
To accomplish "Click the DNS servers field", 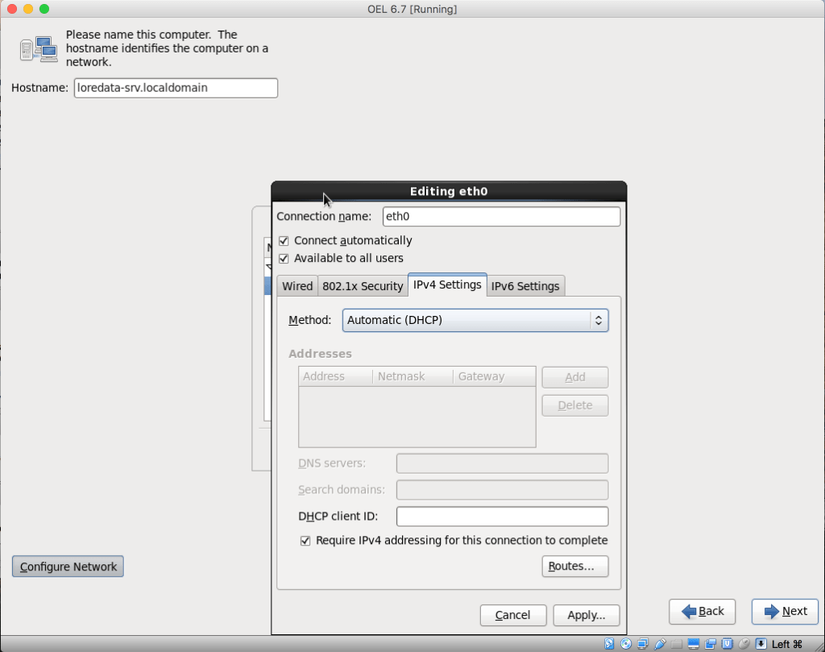I will pyautogui.click(x=503, y=463).
